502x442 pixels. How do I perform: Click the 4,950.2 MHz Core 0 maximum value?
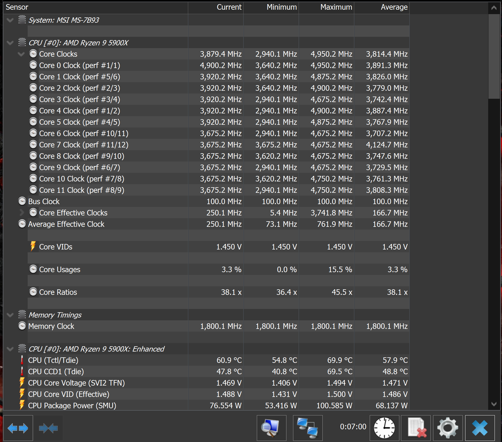click(x=332, y=66)
